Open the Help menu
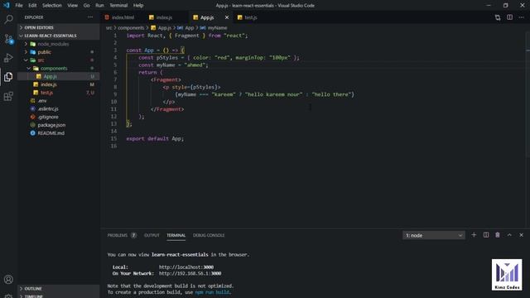 [x=138, y=6]
